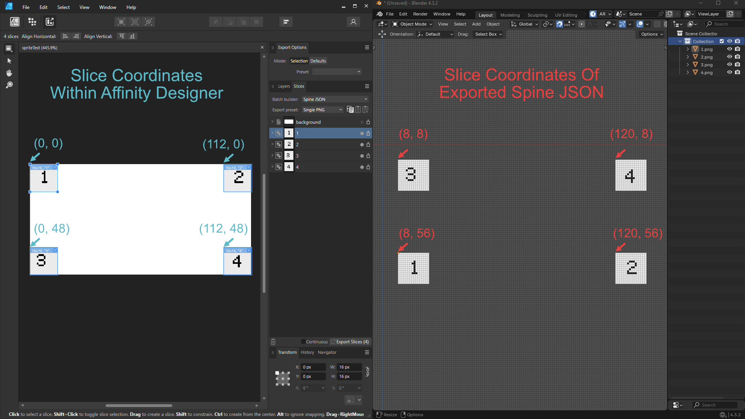Image resolution: width=745 pixels, height=419 pixels.
Task: Open the Affinity account icon
Action: [x=353, y=22]
